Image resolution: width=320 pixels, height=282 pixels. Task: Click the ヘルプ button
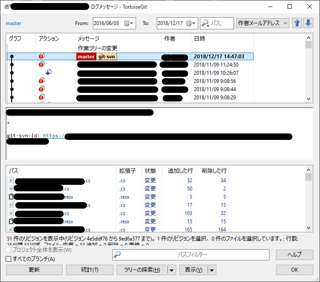294,255
